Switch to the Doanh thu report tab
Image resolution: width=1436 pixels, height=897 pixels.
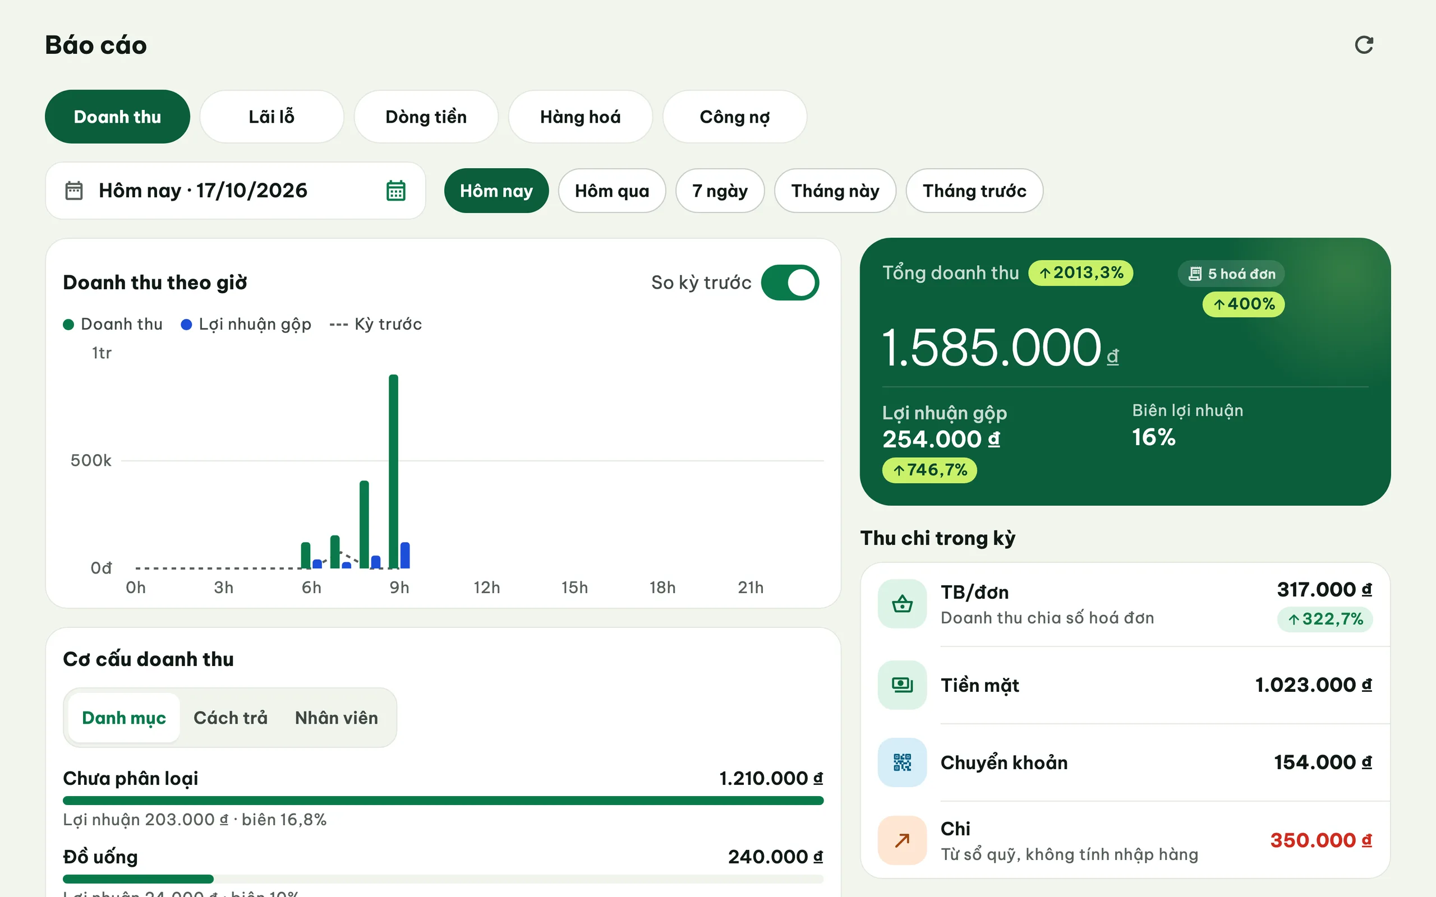tap(117, 117)
